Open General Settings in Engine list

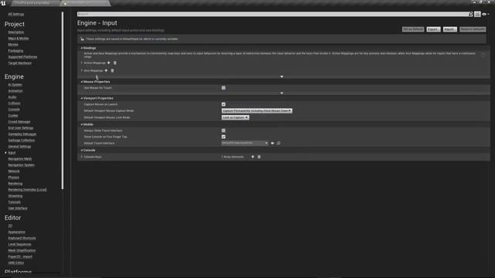coord(19,147)
